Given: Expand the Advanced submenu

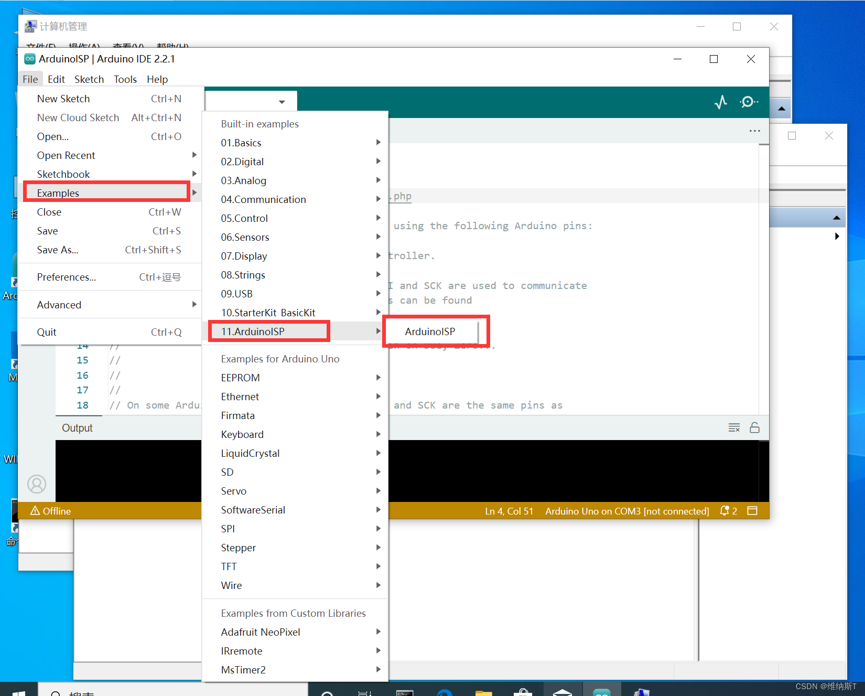Looking at the screenshot, I should [110, 305].
